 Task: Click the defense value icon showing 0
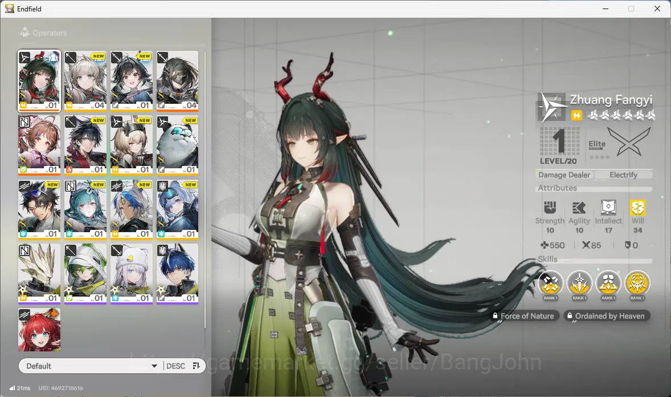(628, 245)
